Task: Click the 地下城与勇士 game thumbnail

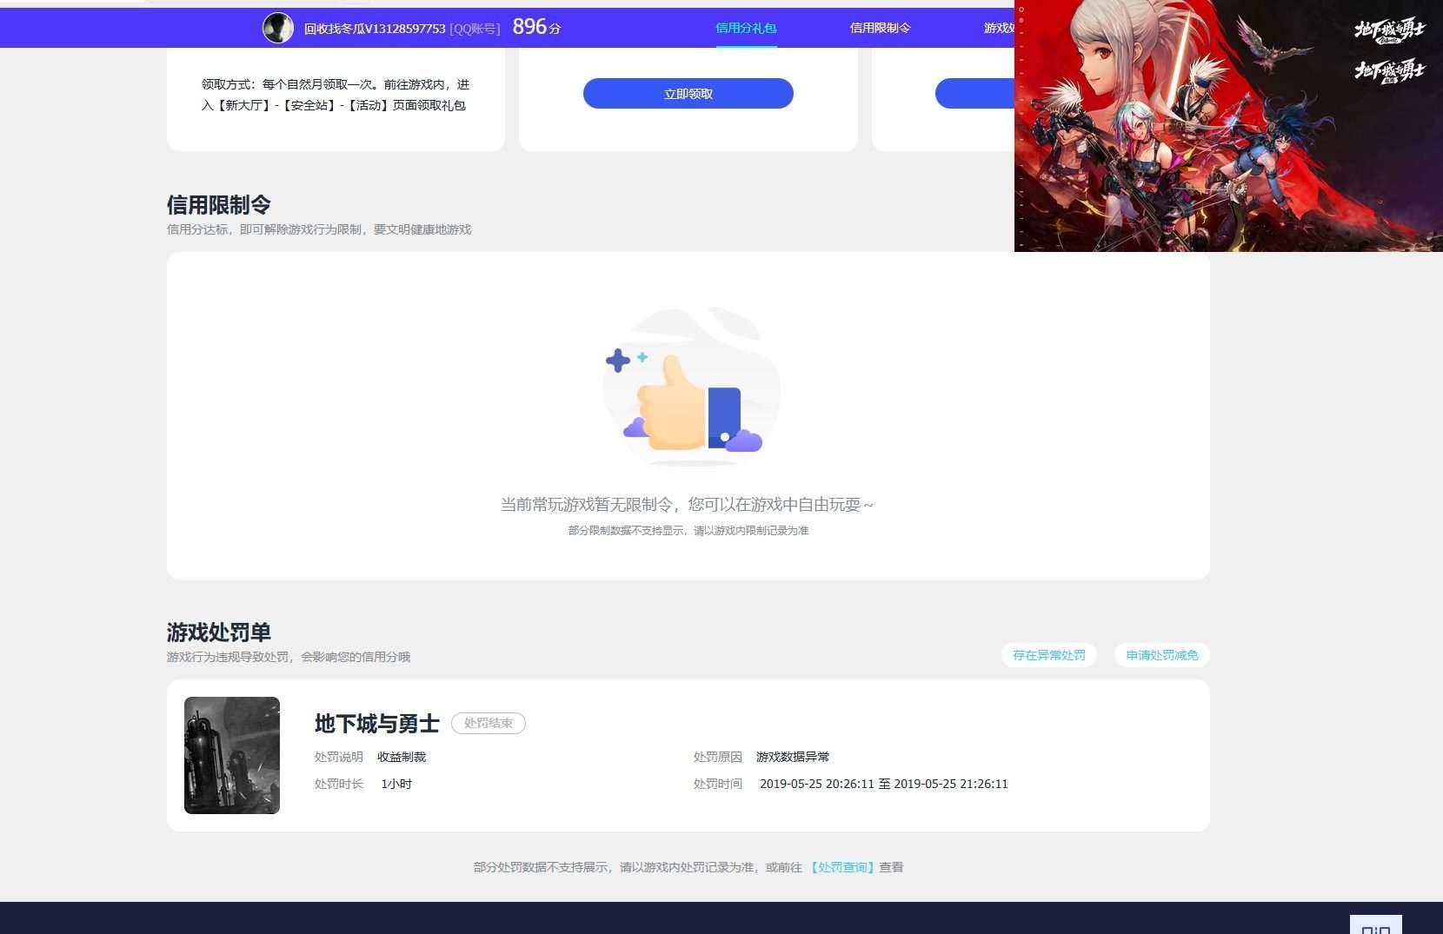Action: [x=232, y=755]
